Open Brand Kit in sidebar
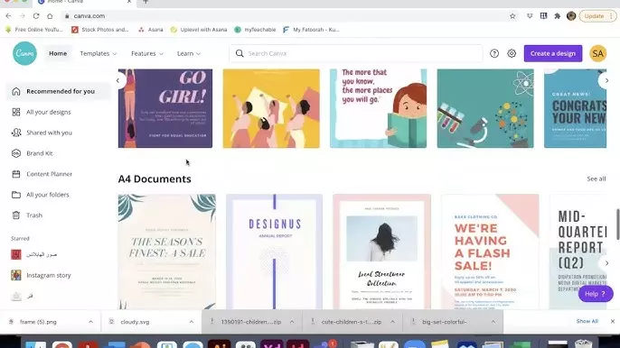 coord(58,153)
